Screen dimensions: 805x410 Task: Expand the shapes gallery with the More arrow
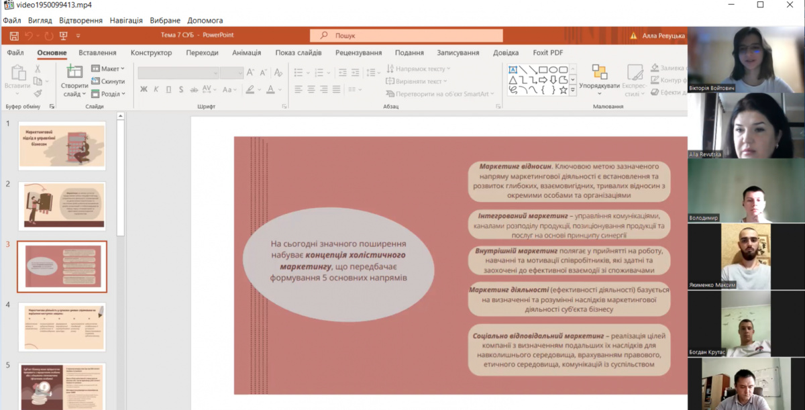573,90
